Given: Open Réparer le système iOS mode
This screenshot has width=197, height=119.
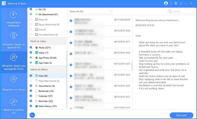Looking at the screenshot, I should [x=13, y=106].
